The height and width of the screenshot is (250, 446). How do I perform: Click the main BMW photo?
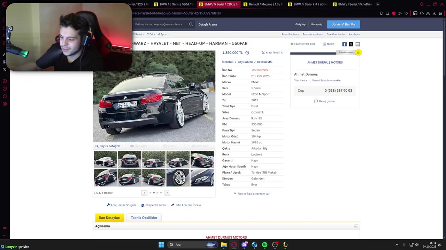tap(154, 96)
